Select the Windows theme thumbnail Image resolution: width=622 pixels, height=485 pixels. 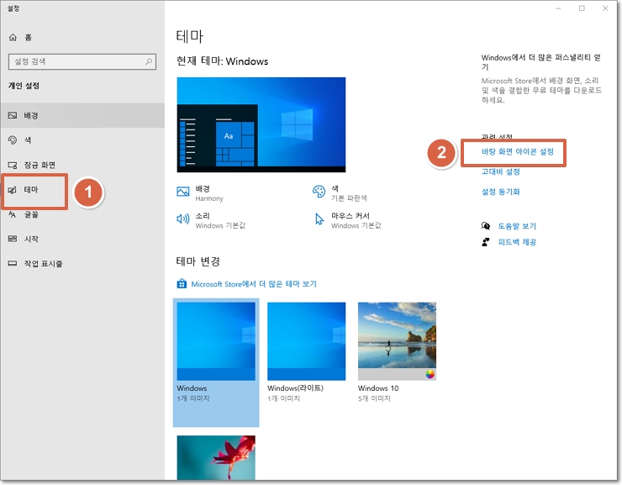pyautogui.click(x=216, y=341)
